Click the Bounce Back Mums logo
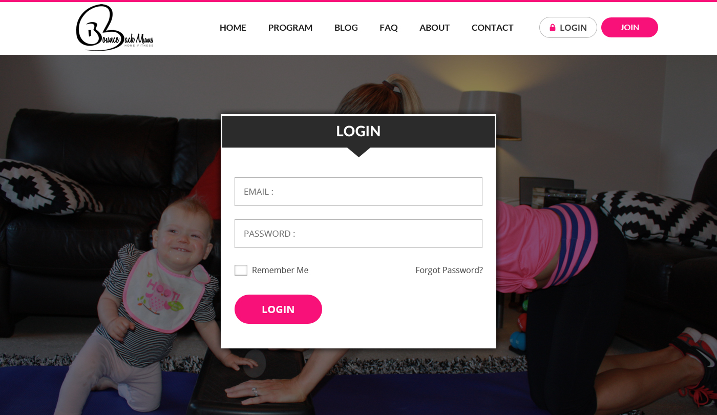This screenshot has height=415, width=717. [115, 28]
